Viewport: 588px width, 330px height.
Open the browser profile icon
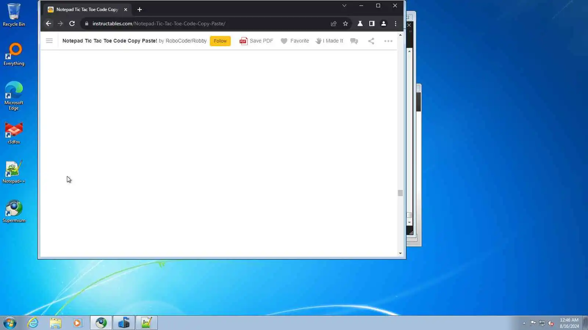[384, 23]
